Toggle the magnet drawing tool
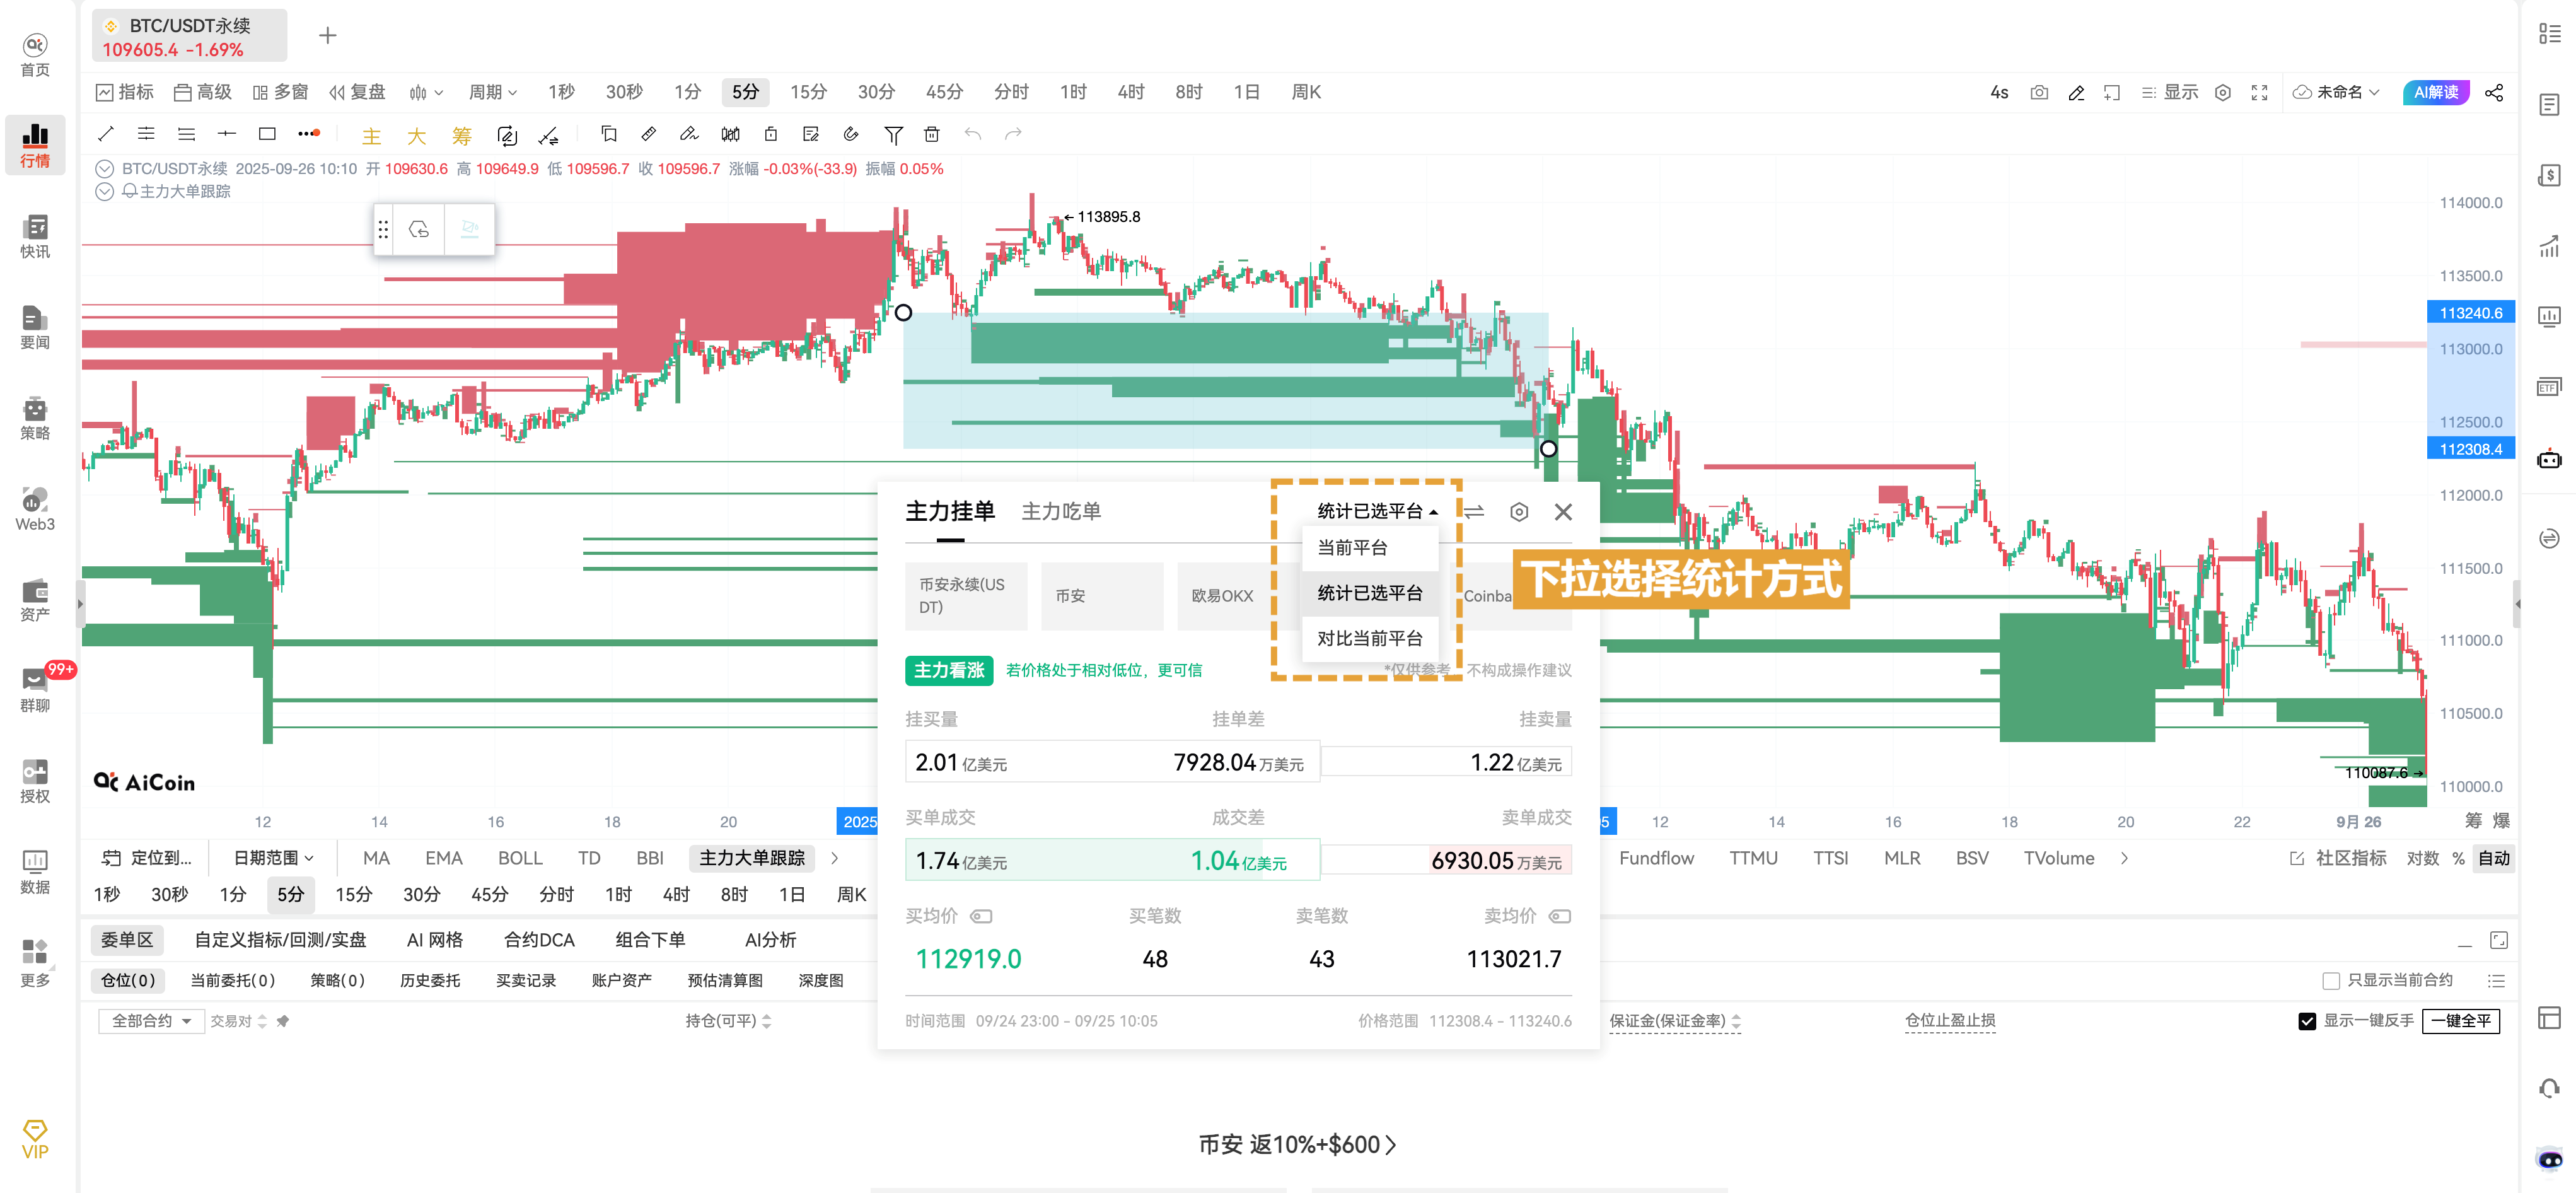The width and height of the screenshot is (2576, 1193). pyautogui.click(x=851, y=134)
